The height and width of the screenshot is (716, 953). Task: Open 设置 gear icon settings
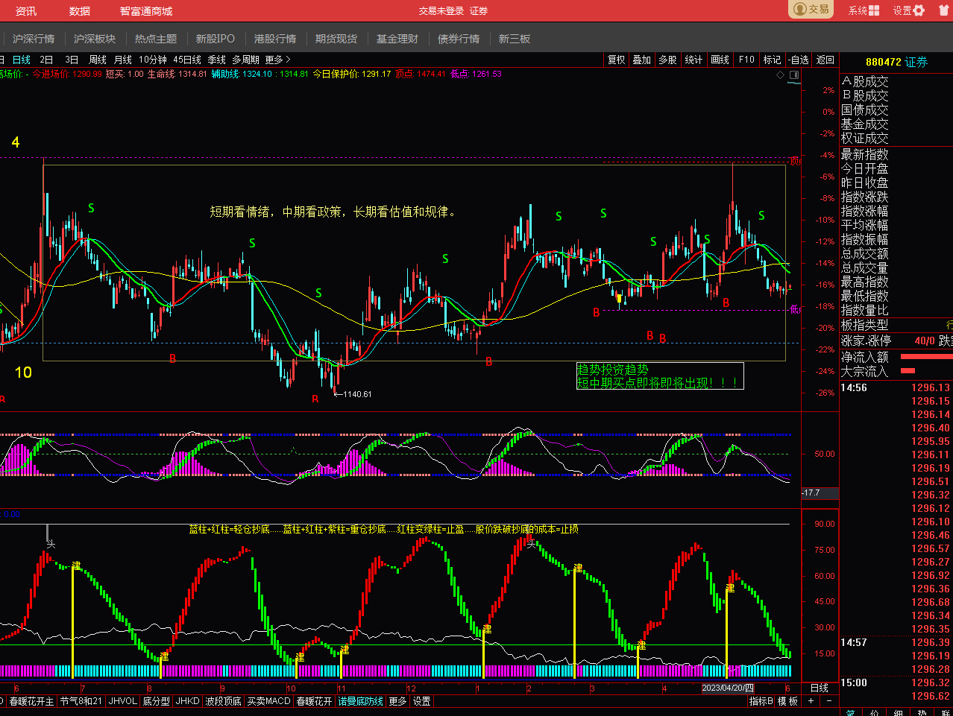click(919, 10)
